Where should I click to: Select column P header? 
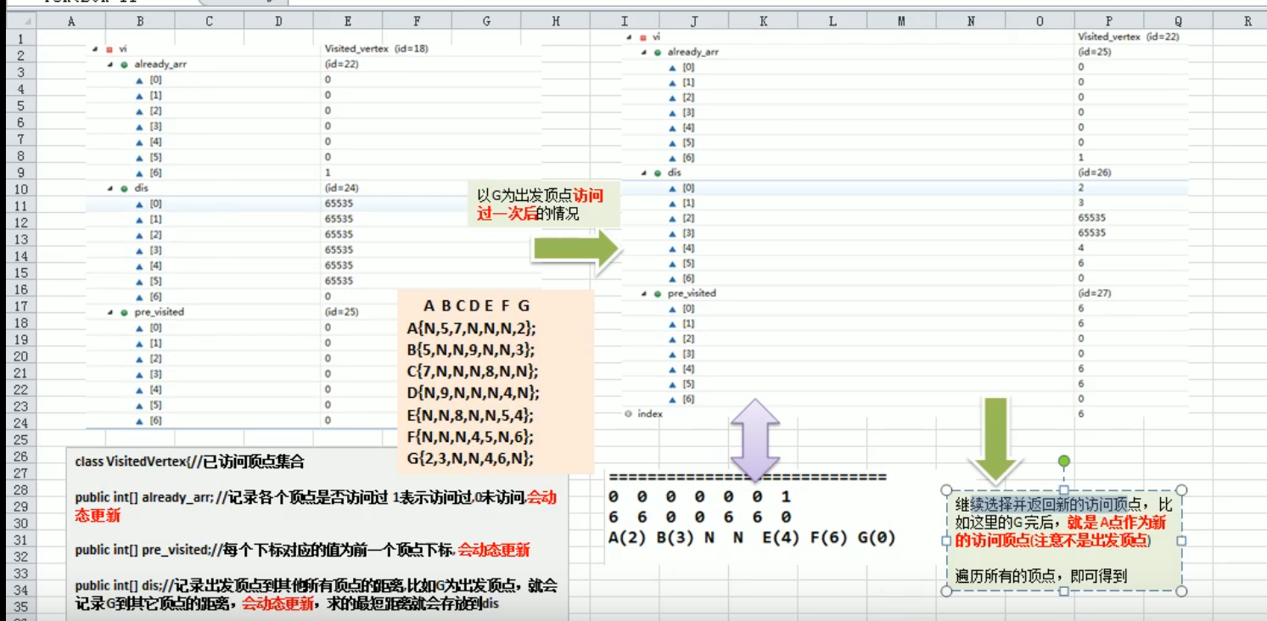[x=1109, y=22]
